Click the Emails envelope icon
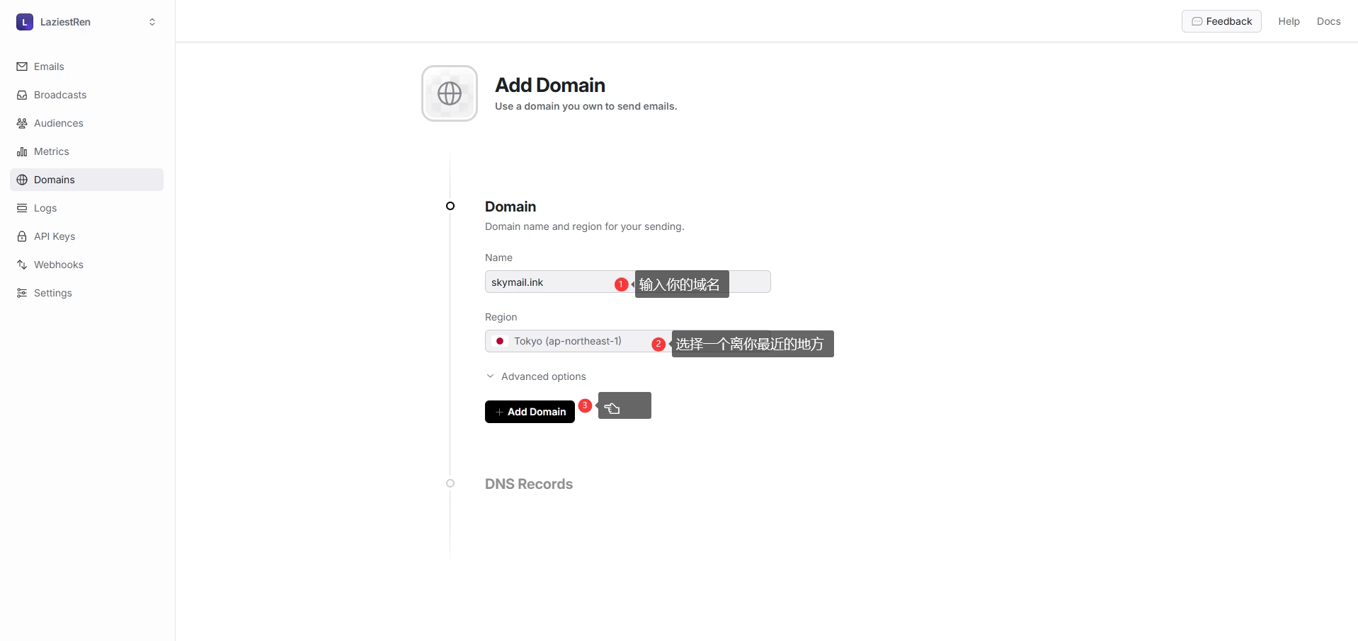The height and width of the screenshot is (641, 1358). 22,67
